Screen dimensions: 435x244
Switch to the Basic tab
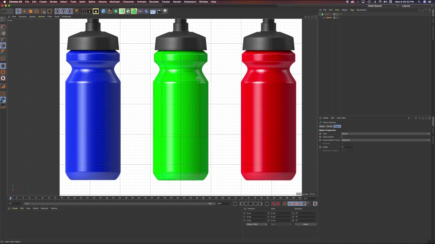point(322,126)
